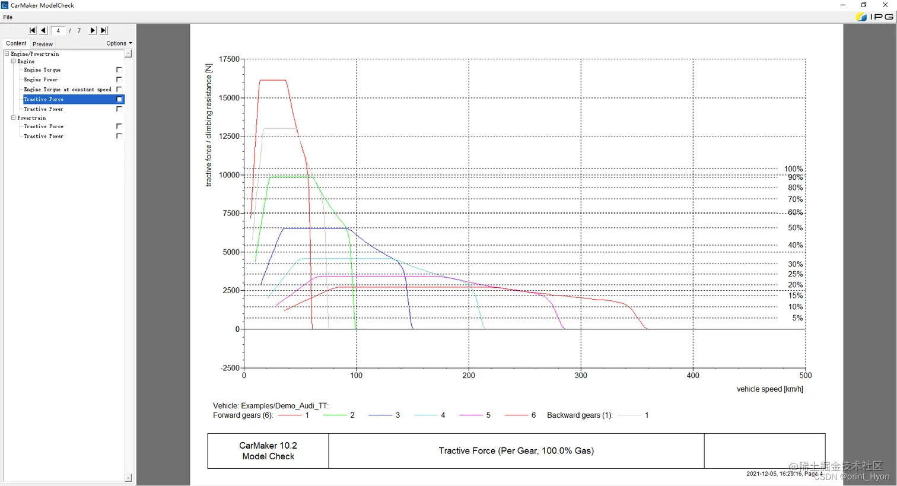The image size is (897, 486).
Task: Click the red gear 1 legend line
Action: pyautogui.click(x=290, y=415)
